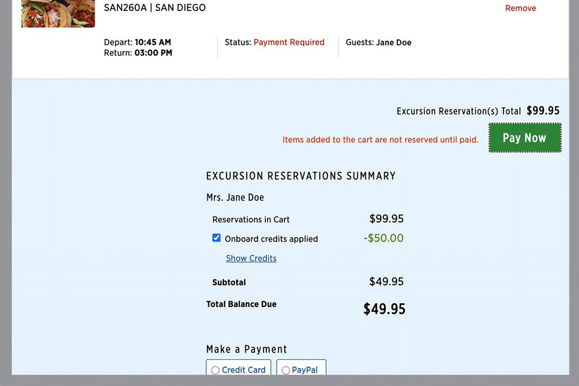The width and height of the screenshot is (579, 386).
Task: Click the bold $49.95 total balance amount
Action: tap(384, 309)
